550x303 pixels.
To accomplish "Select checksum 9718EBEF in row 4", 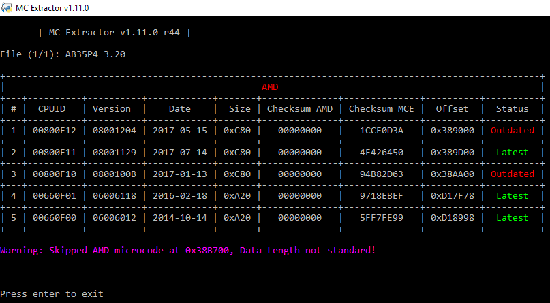I will [382, 195].
